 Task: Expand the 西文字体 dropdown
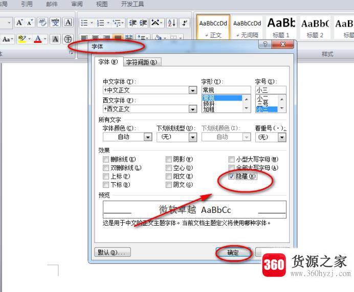[x=192, y=109]
